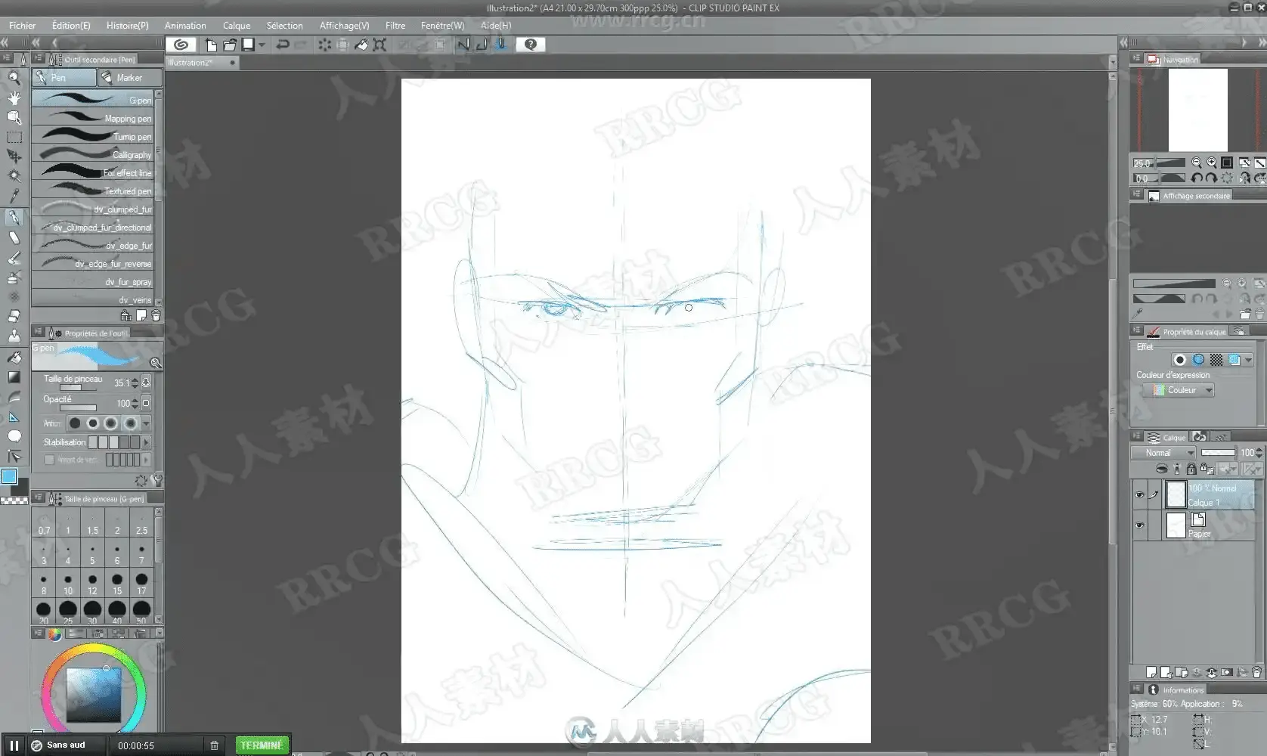Save the document via toolbar icon

click(x=248, y=45)
